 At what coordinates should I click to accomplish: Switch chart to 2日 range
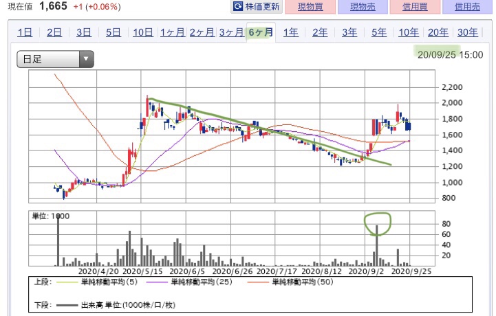click(x=54, y=32)
